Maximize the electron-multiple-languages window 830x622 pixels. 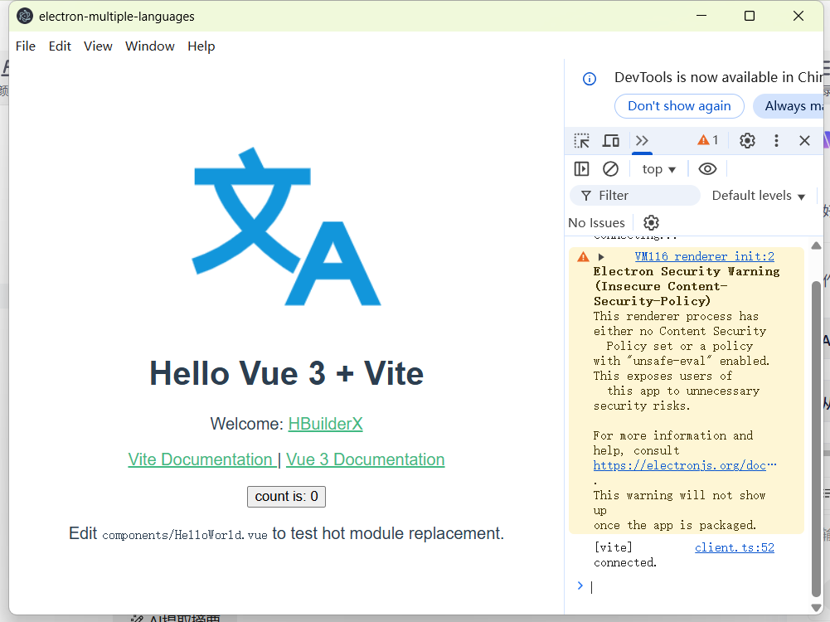[x=750, y=16]
